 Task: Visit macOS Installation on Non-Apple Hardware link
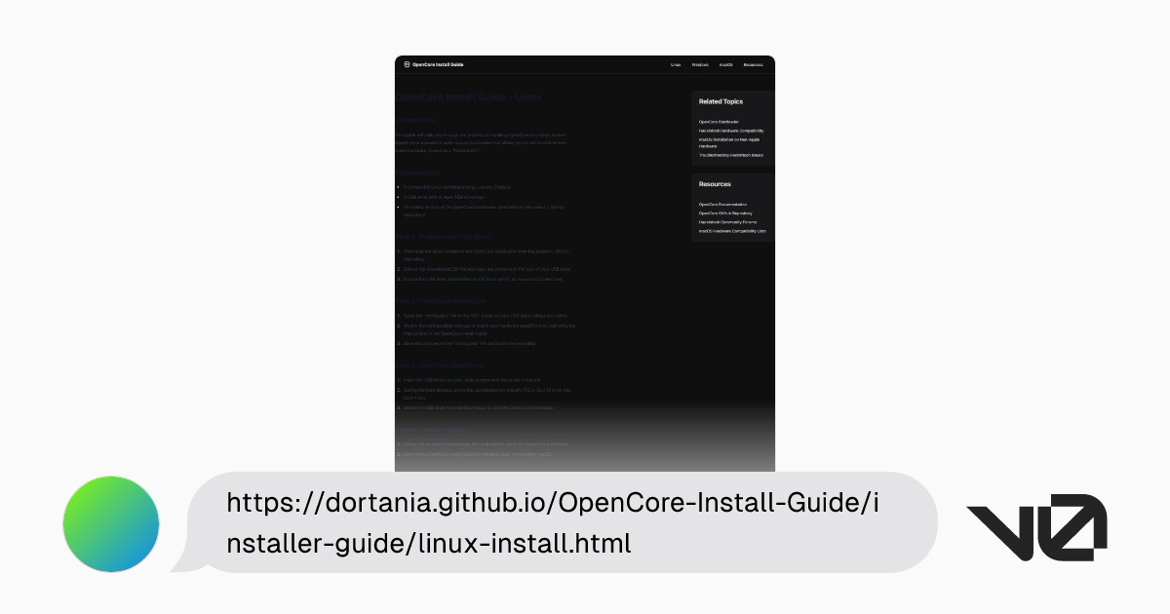click(x=730, y=138)
